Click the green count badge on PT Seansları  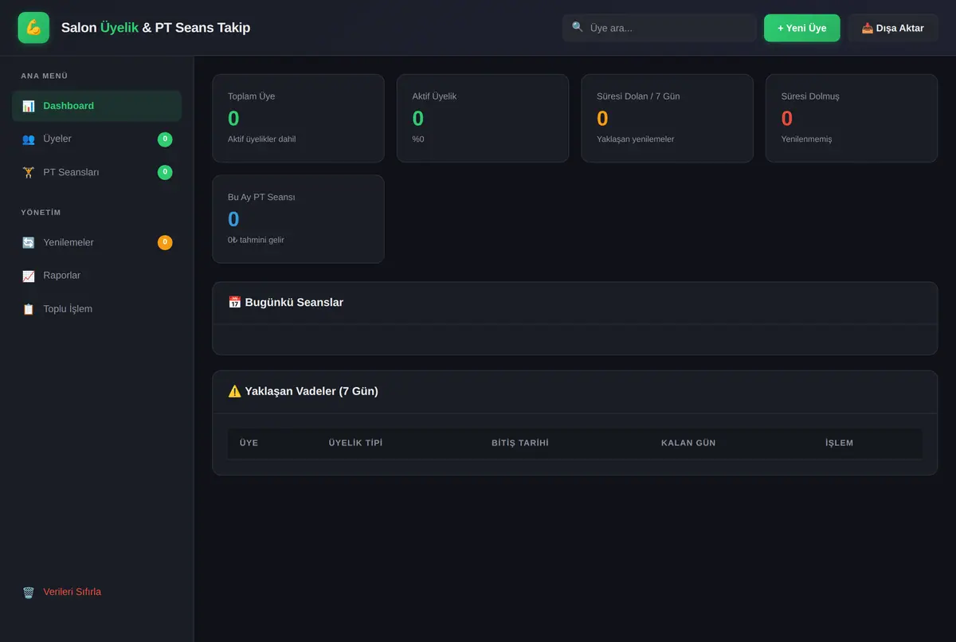pyautogui.click(x=165, y=172)
